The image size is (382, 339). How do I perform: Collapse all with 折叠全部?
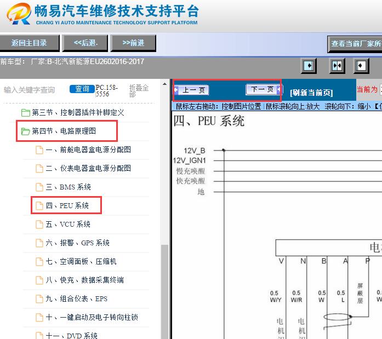click(139, 91)
